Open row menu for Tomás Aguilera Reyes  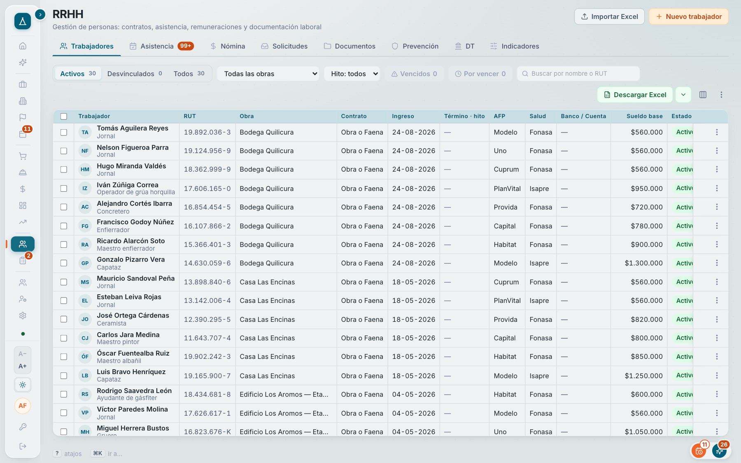[x=717, y=132]
